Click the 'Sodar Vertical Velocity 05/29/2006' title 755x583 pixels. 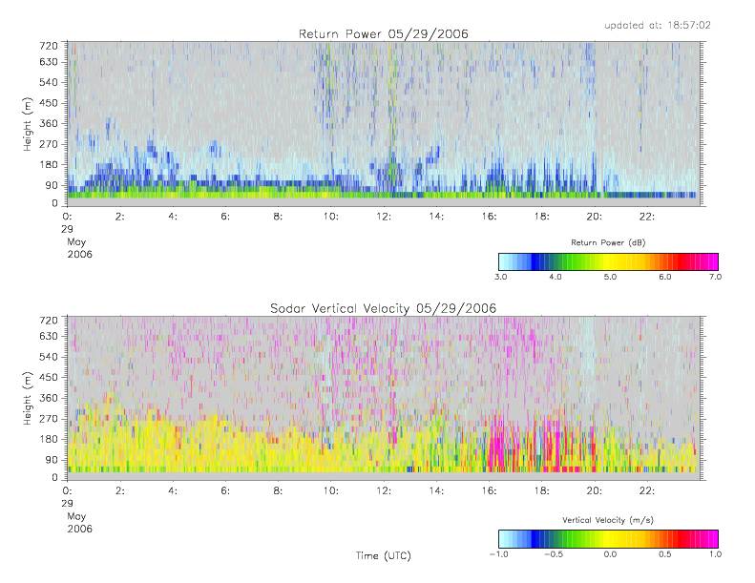point(384,308)
